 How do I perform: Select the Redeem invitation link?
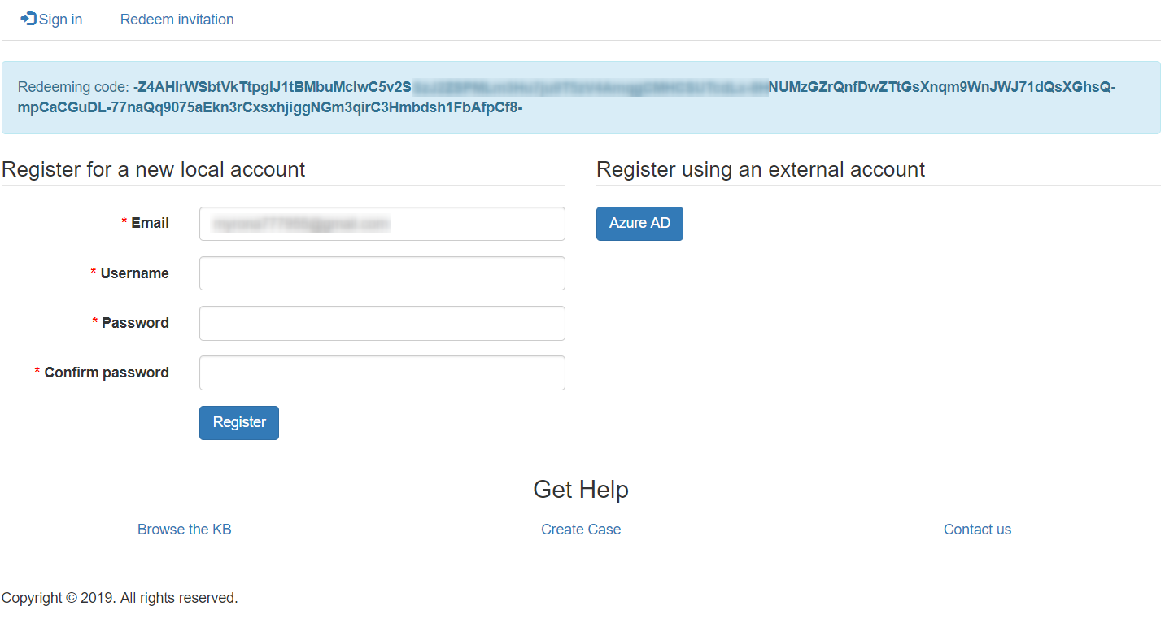coord(177,19)
